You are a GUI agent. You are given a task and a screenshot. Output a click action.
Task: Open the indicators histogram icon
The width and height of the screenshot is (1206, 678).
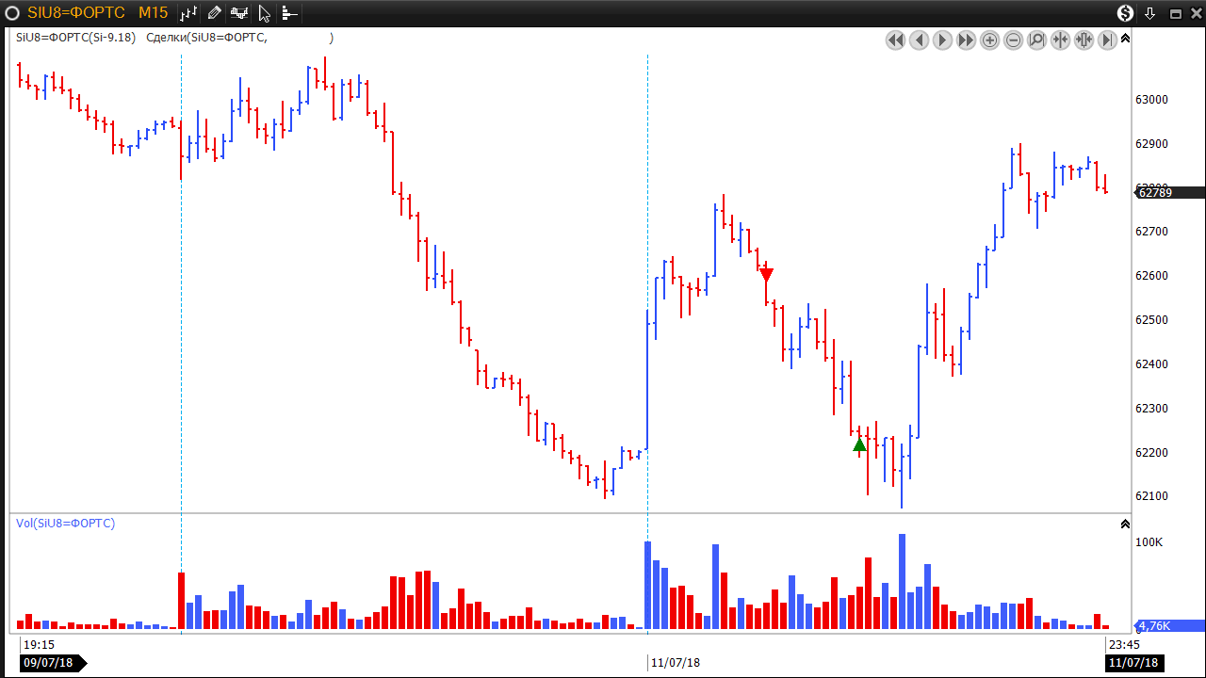(x=239, y=13)
